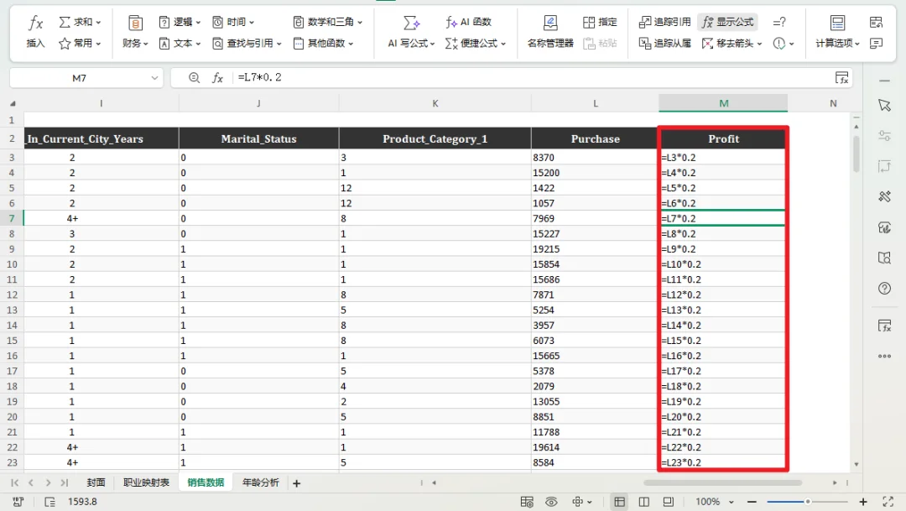Add a new sheet with plus button

click(x=296, y=483)
